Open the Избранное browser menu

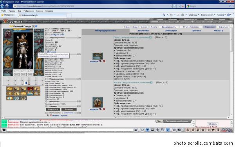point(29,11)
